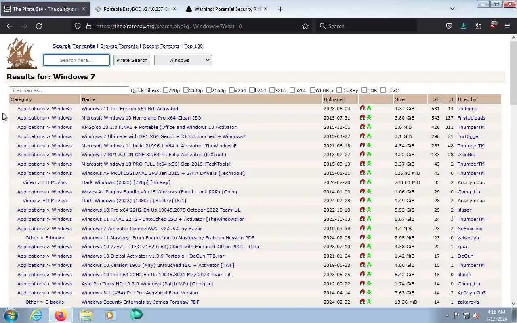
Task: Open the Windows category dropdown
Action: 183,60
